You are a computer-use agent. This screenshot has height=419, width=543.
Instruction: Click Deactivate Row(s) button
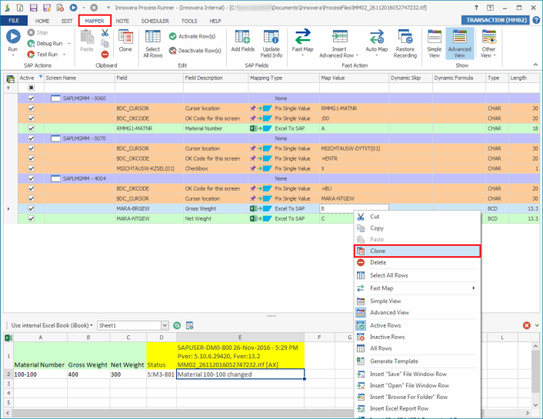(196, 50)
